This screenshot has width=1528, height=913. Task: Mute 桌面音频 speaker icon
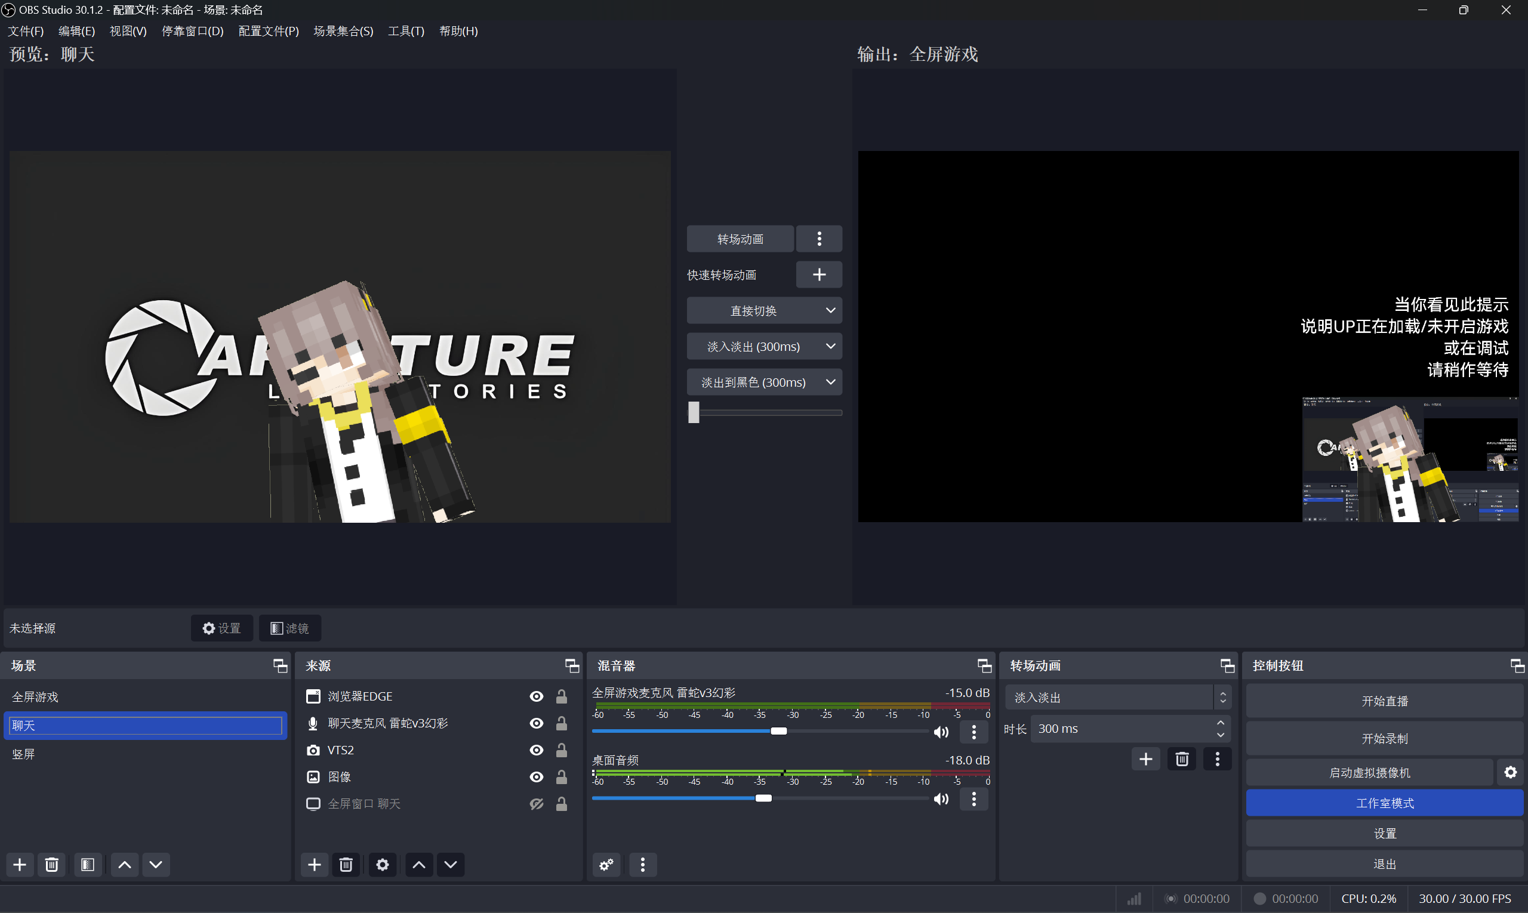tap(941, 798)
